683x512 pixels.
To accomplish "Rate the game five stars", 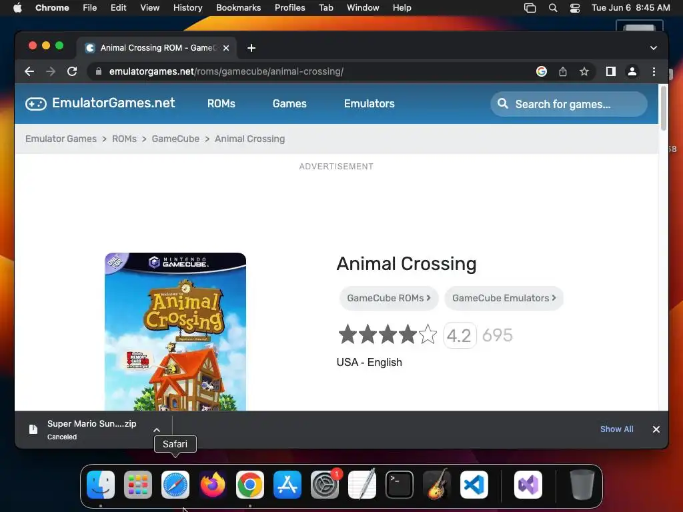I will (428, 335).
